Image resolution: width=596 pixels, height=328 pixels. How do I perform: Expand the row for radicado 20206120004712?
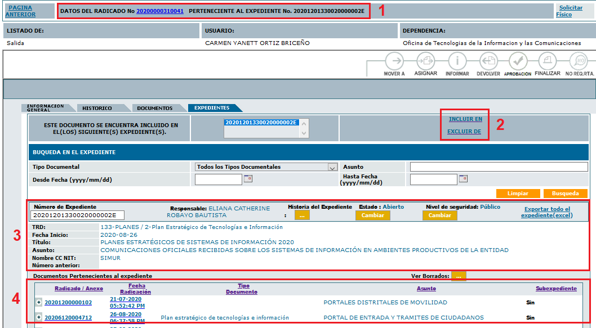tap(39, 317)
